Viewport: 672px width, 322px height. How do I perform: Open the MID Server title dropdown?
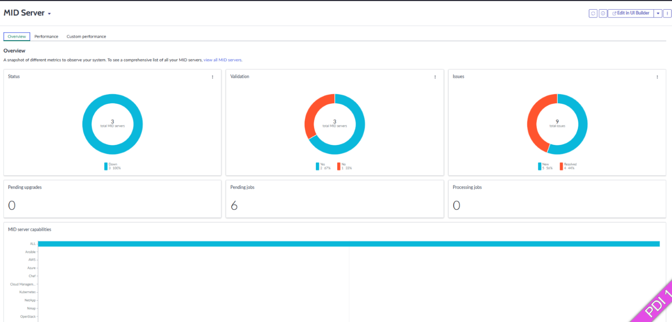click(49, 13)
